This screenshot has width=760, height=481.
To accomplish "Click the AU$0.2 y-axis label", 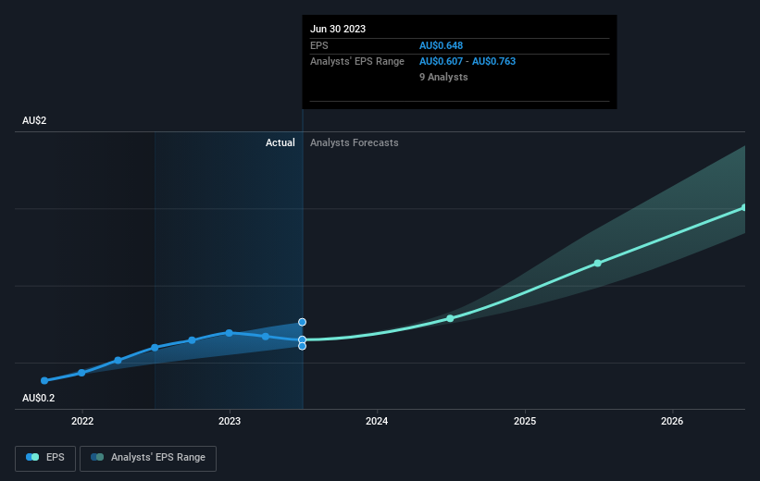I will pos(38,398).
